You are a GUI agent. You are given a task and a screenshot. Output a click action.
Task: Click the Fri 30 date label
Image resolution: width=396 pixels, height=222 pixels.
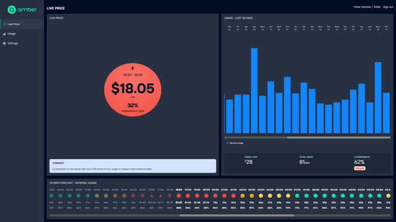click(x=296, y=28)
